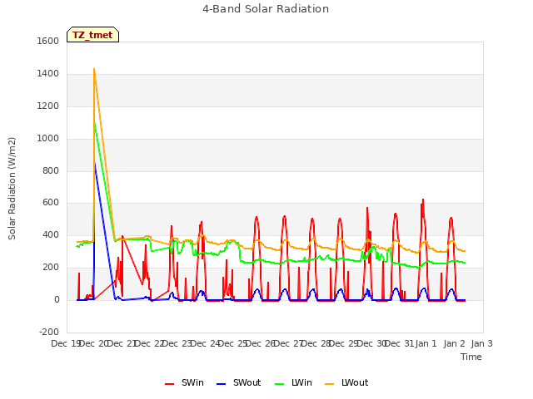Click the Jan 2 x-axis label
533x399 pixels.
[454, 343]
